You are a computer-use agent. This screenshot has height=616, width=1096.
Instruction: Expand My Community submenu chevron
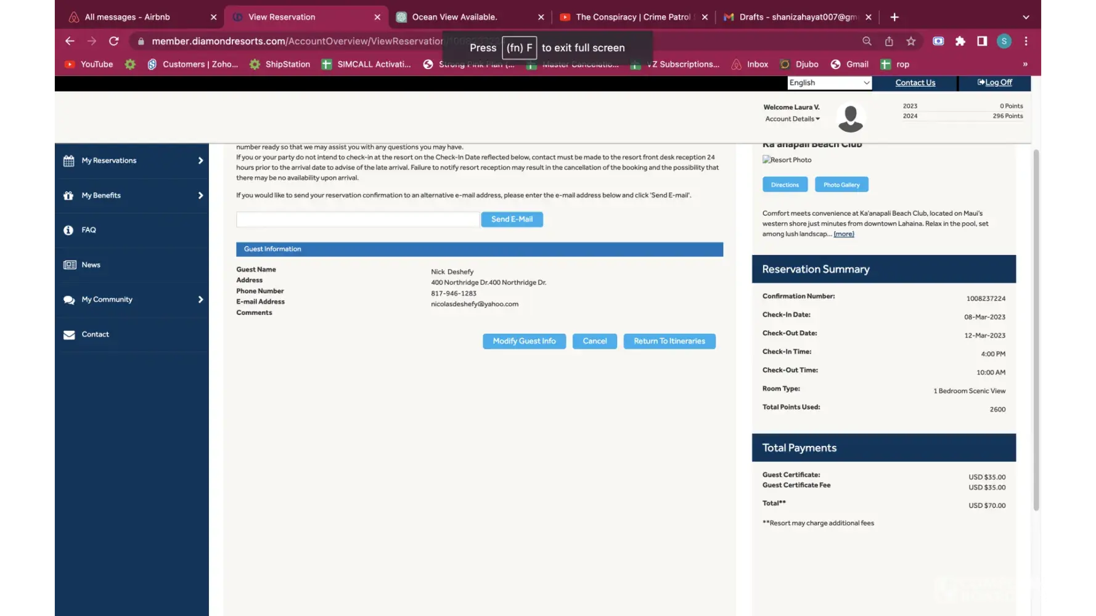[200, 300]
